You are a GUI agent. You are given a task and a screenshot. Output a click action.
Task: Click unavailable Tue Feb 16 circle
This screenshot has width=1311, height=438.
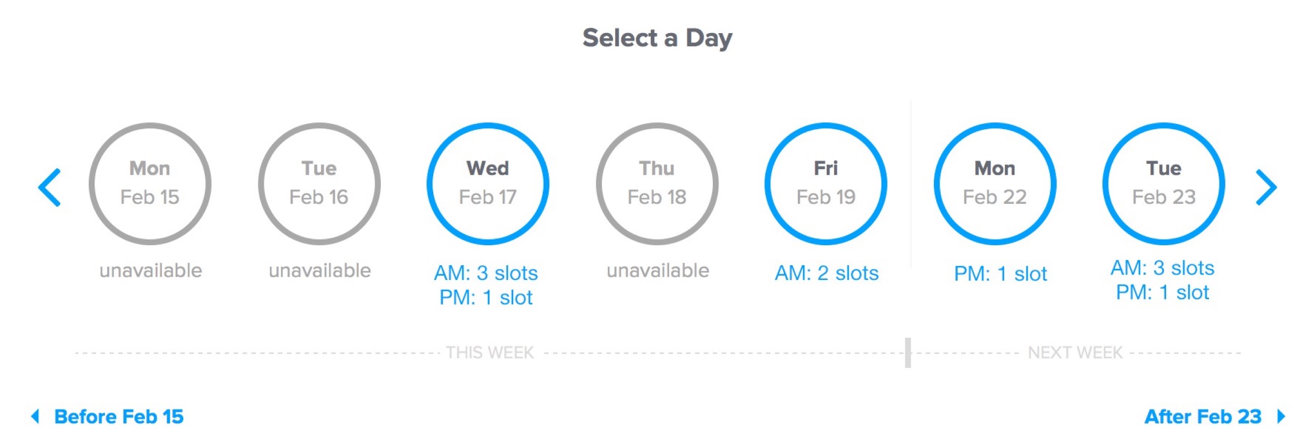pos(319,184)
